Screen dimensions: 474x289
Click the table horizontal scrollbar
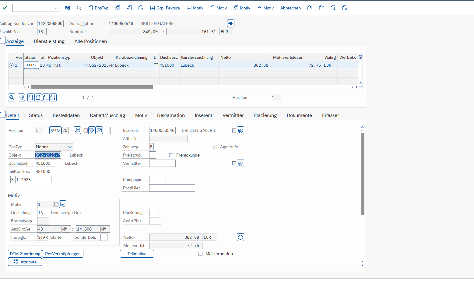point(92,87)
